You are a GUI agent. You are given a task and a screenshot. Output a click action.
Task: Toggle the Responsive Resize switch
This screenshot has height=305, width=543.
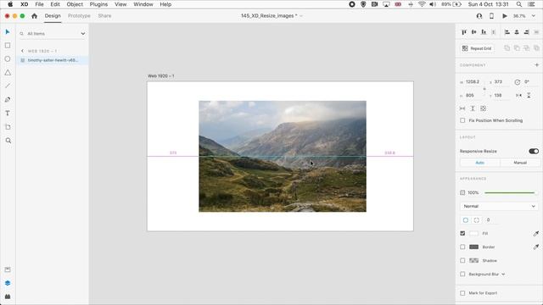point(534,151)
